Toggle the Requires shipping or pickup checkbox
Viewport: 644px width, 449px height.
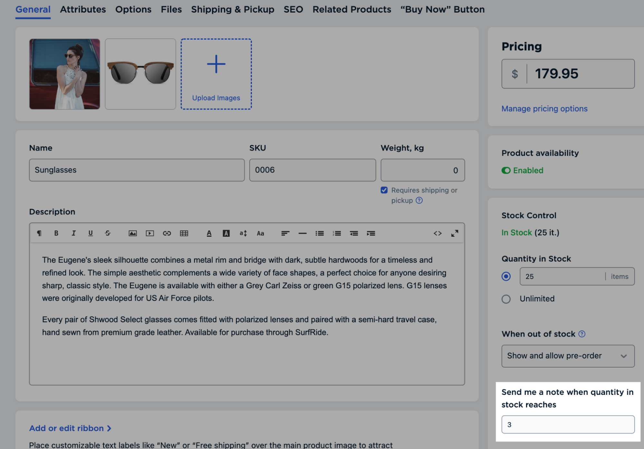(x=384, y=190)
